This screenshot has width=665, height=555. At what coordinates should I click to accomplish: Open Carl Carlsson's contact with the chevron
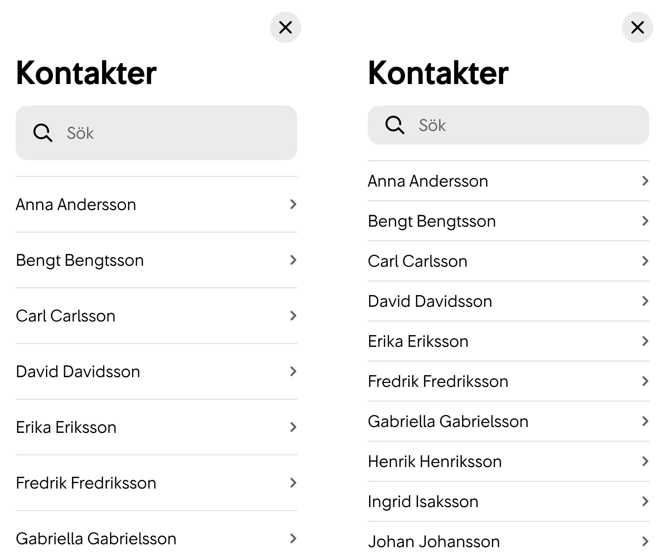[x=294, y=316]
